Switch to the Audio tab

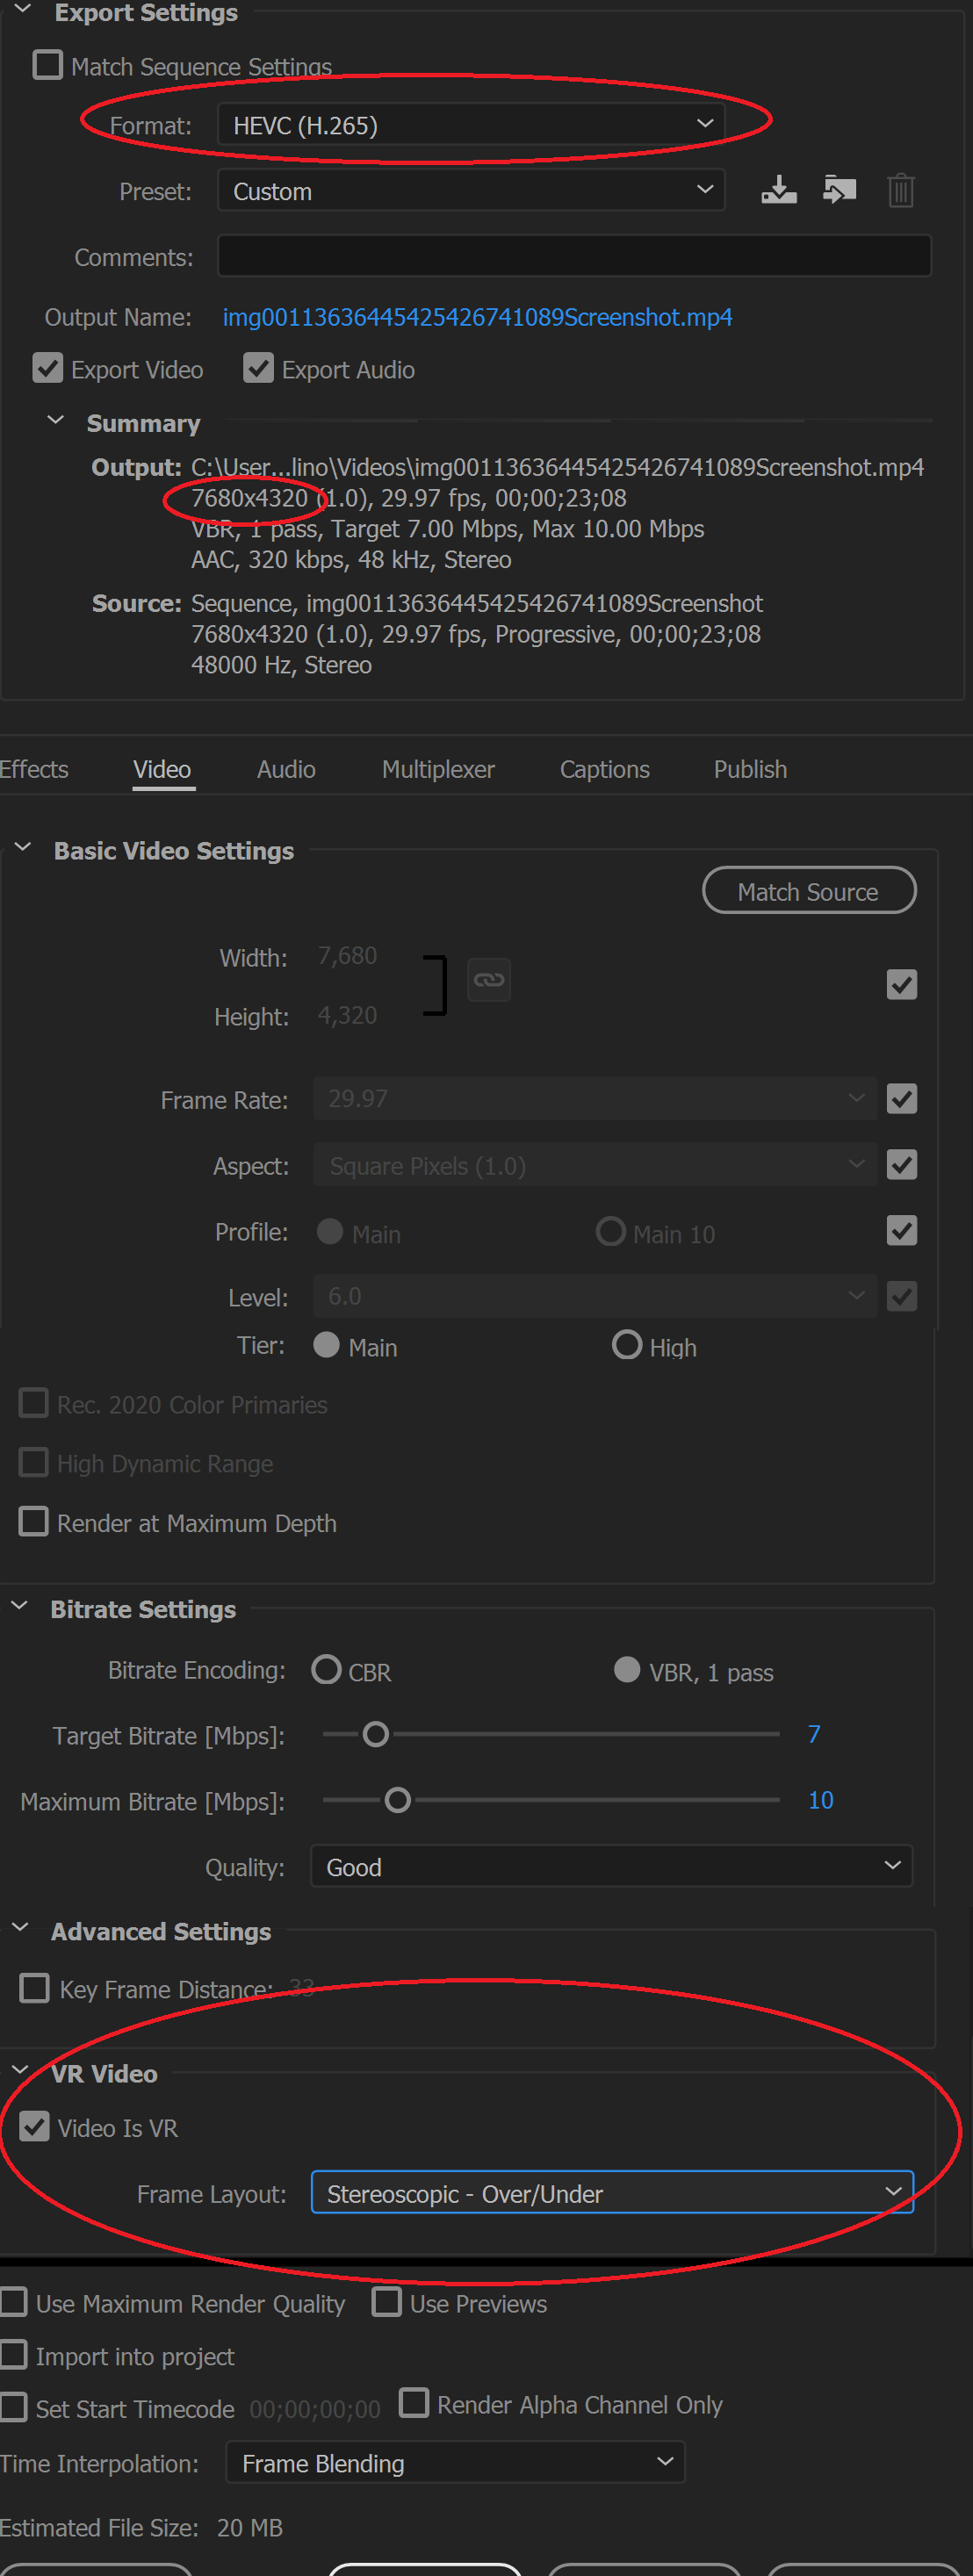pyautogui.click(x=286, y=769)
